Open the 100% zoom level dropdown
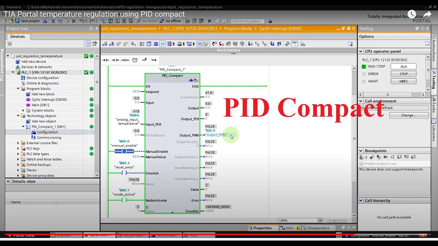438x246 pixels. (x=320, y=220)
